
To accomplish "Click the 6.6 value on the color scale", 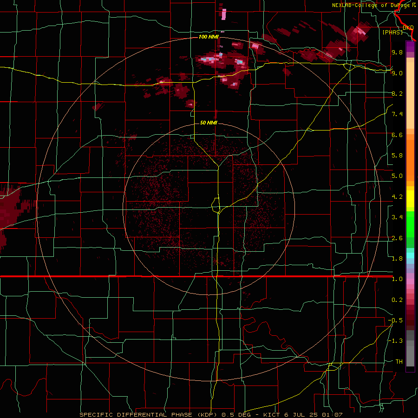I will (x=397, y=135).
